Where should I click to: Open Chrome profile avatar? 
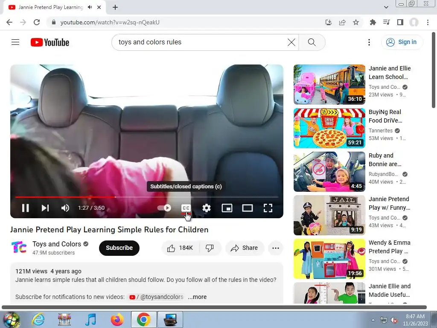(x=414, y=22)
